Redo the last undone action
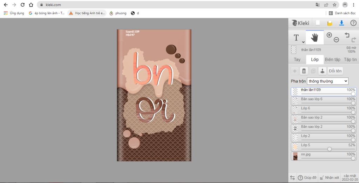The image size is (359, 183). point(354,39)
